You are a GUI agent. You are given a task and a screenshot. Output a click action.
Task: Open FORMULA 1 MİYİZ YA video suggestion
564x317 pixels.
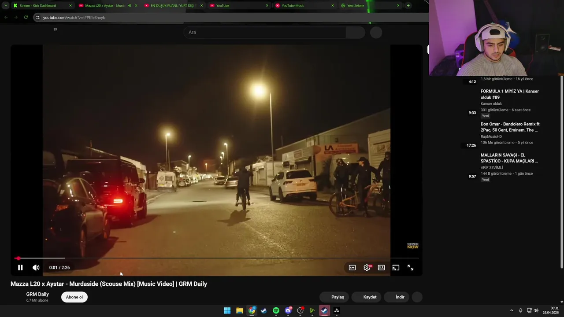pos(510,94)
